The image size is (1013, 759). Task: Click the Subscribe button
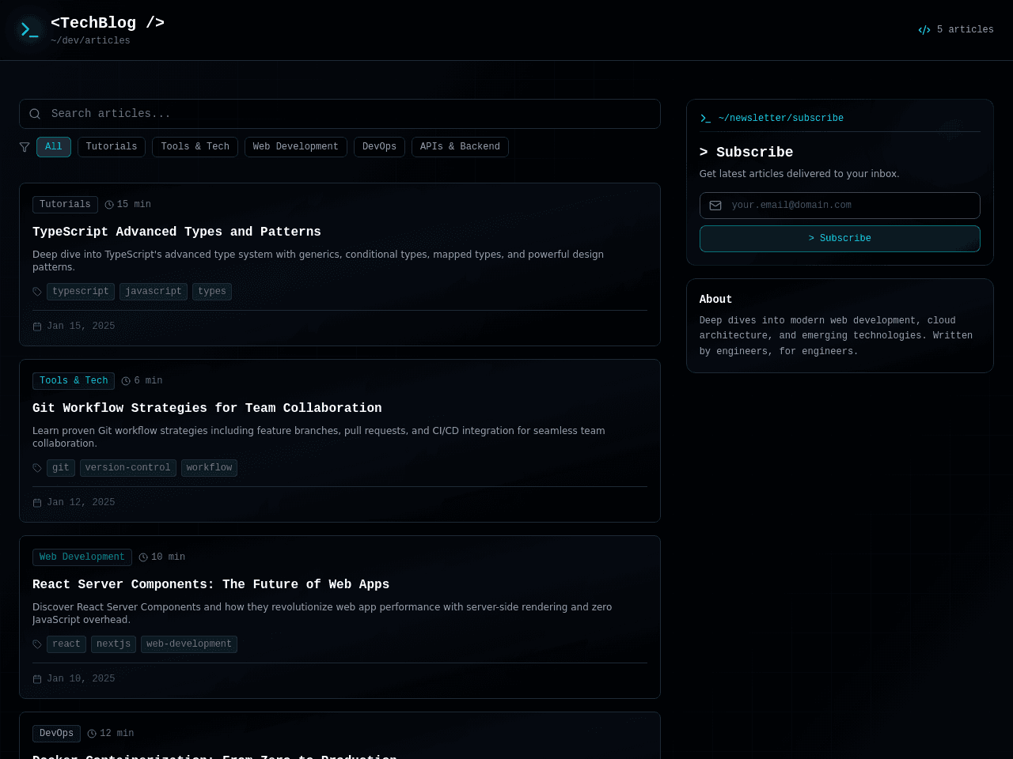[x=840, y=239]
